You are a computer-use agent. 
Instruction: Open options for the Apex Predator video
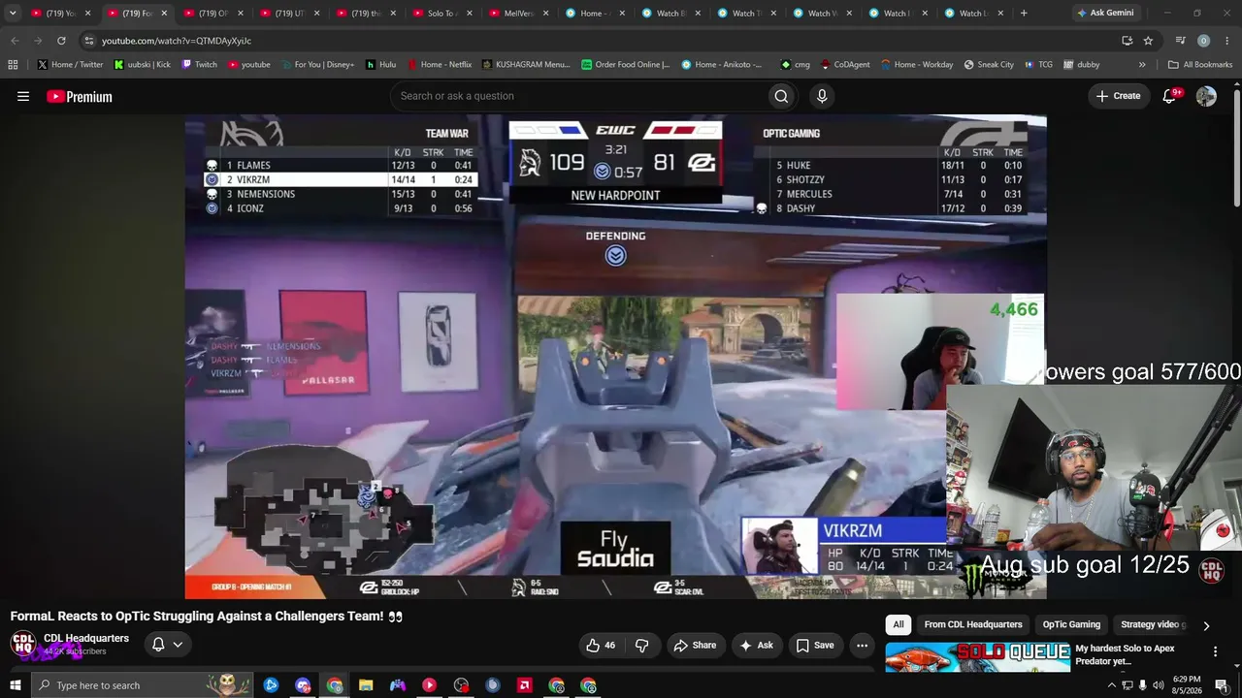[x=1215, y=651]
